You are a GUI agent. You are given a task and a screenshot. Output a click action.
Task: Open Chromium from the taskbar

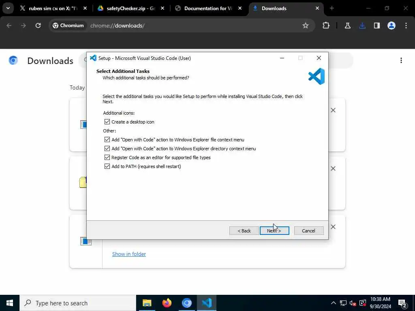(186, 303)
